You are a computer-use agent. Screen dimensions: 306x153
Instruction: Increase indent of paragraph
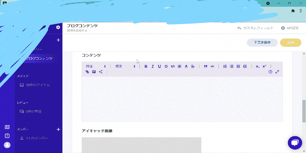(245, 66)
